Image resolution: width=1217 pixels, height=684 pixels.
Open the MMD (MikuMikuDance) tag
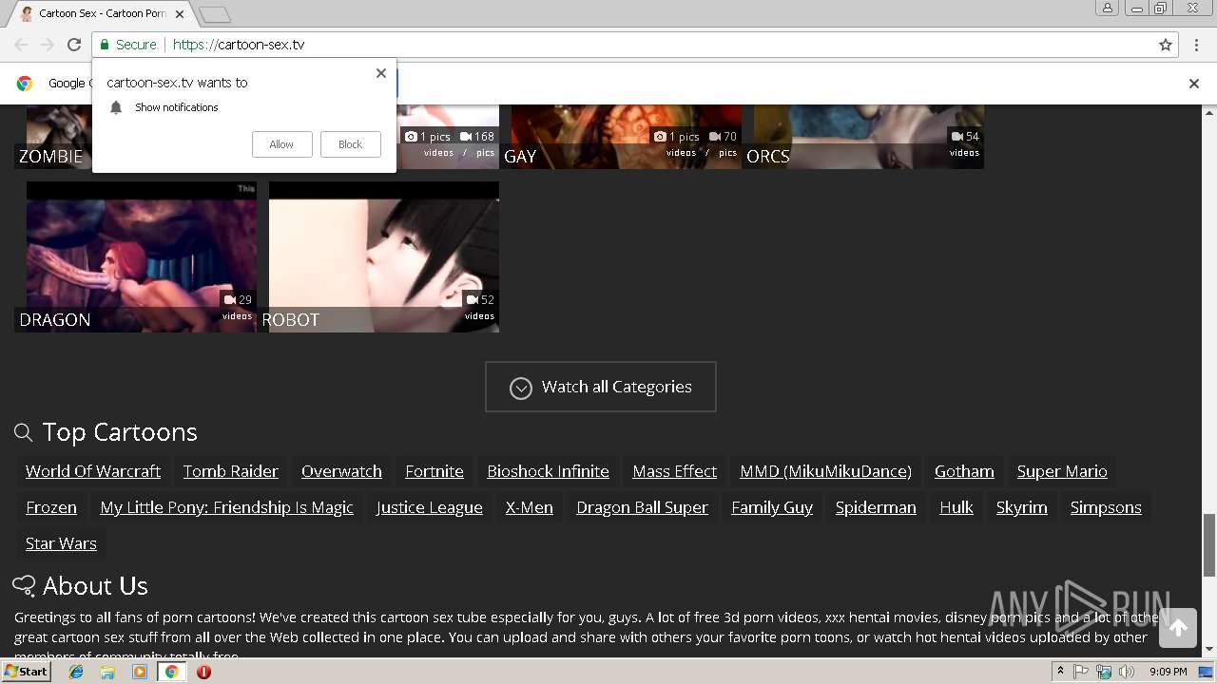[826, 471]
